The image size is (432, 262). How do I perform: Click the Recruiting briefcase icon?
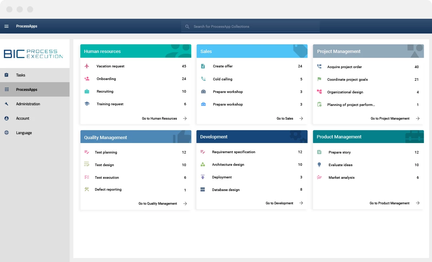coord(87,92)
